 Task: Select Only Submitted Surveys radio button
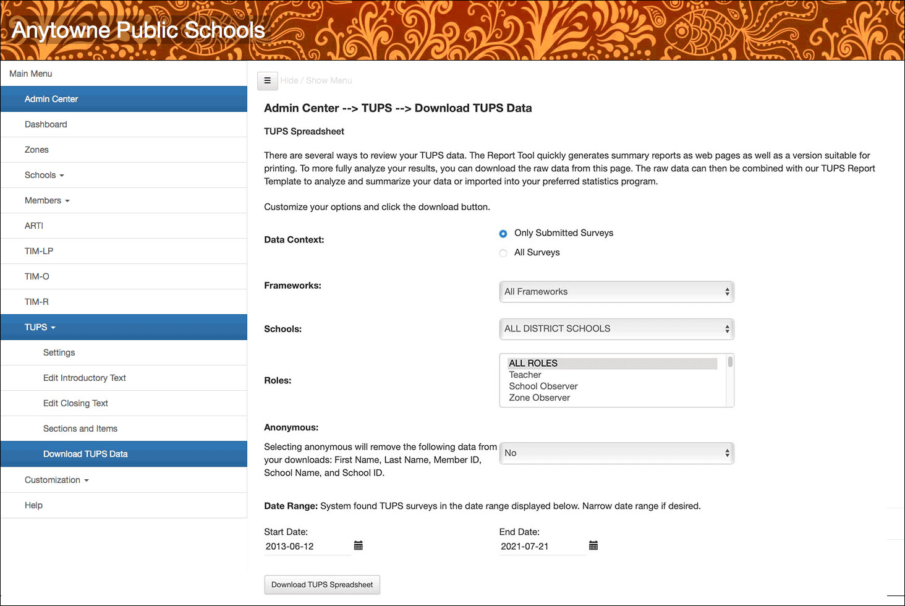(503, 234)
